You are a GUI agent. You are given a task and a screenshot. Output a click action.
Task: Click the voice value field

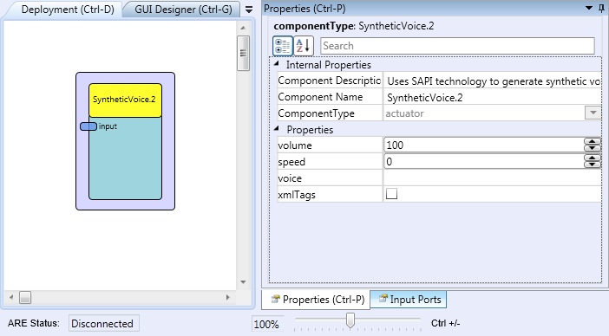[x=493, y=178]
